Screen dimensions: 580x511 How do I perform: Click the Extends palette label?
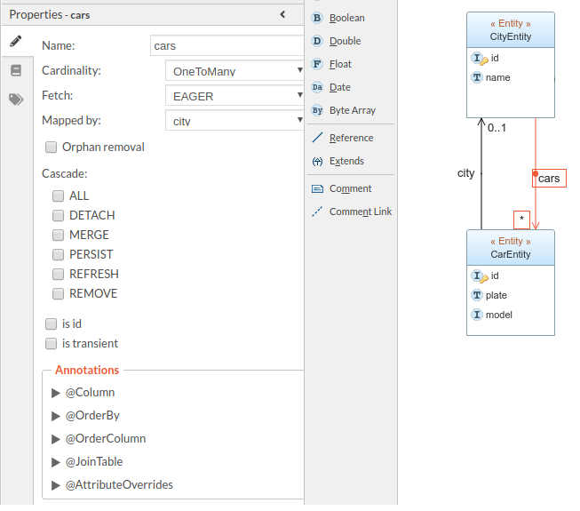(346, 161)
